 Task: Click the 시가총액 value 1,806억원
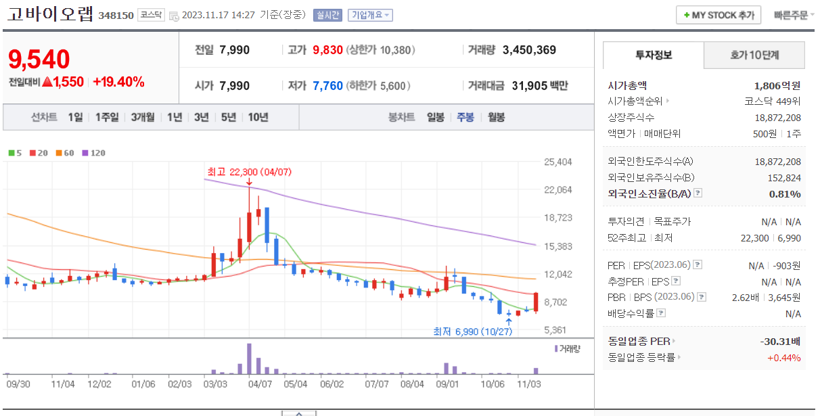(777, 85)
